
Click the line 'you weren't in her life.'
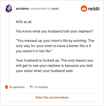(34, 51)
